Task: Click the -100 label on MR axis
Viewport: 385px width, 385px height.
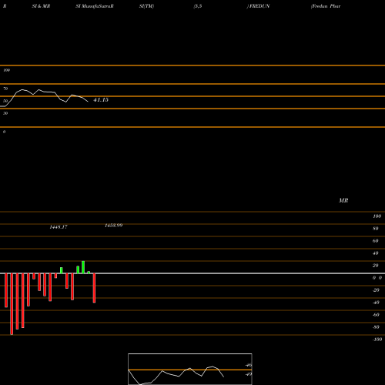Action: point(377,340)
